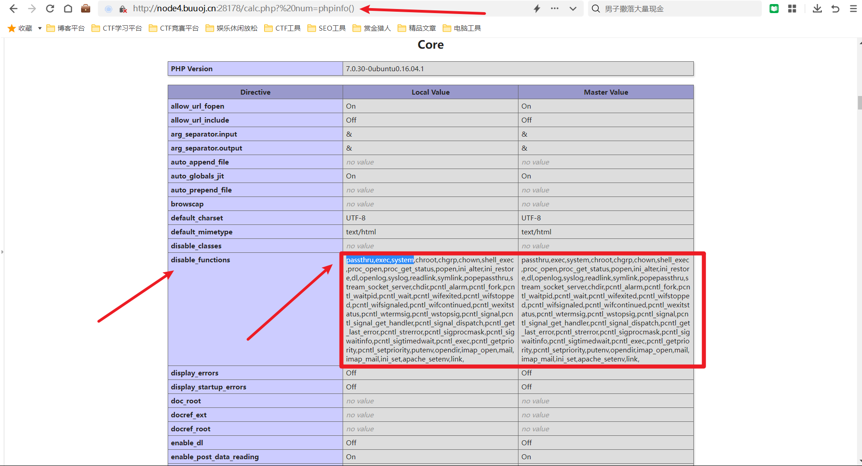Open the 电脑工具 bookmark folder
Image resolution: width=862 pixels, height=466 pixels.
click(462, 28)
